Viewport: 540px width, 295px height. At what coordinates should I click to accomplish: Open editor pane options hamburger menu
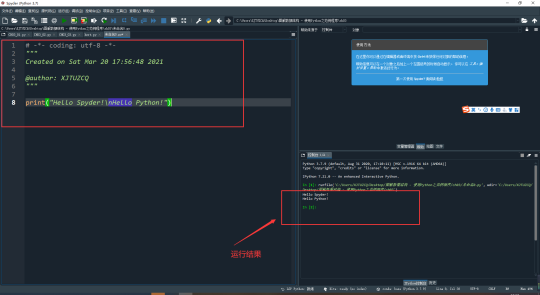(x=293, y=34)
